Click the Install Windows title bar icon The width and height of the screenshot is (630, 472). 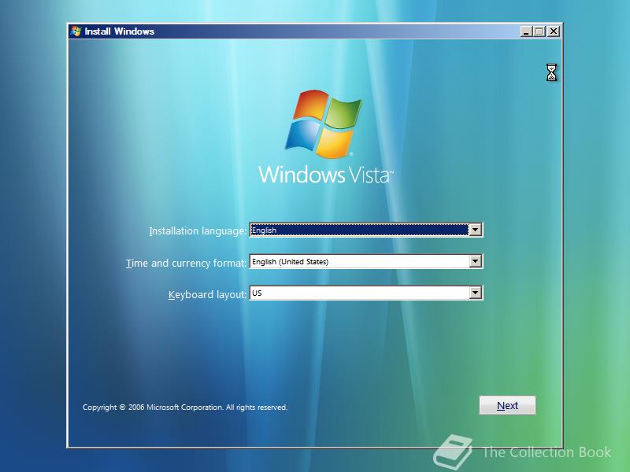click(76, 31)
